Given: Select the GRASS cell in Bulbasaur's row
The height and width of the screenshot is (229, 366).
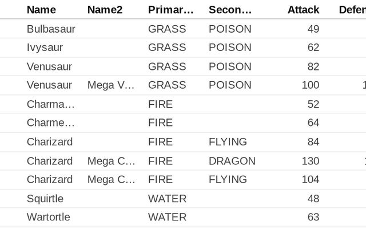Looking at the screenshot, I should pyautogui.click(x=167, y=29).
